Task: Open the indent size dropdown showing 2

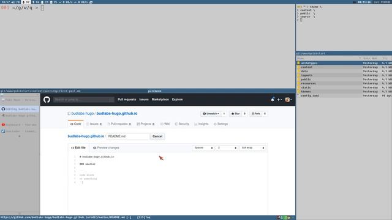Action: click(227, 148)
